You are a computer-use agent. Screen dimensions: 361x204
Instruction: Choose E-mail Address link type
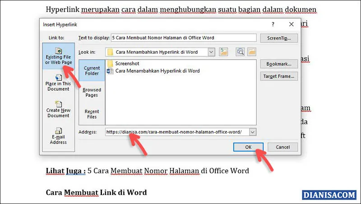[58, 136]
